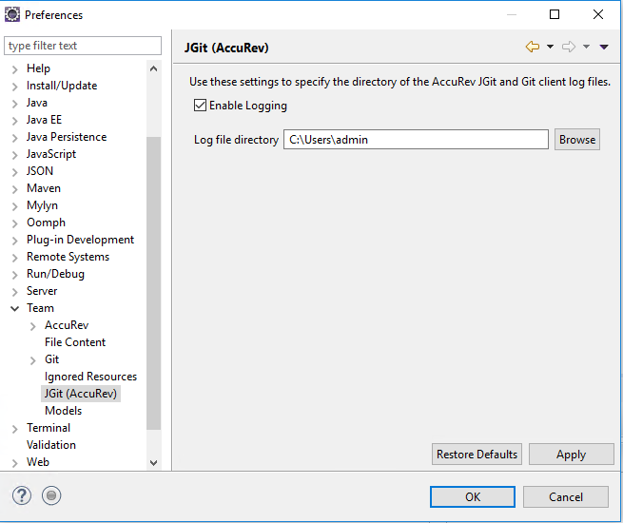Click the Forward arrow navigation icon
Screen dimensions: 623x523
pos(569,47)
